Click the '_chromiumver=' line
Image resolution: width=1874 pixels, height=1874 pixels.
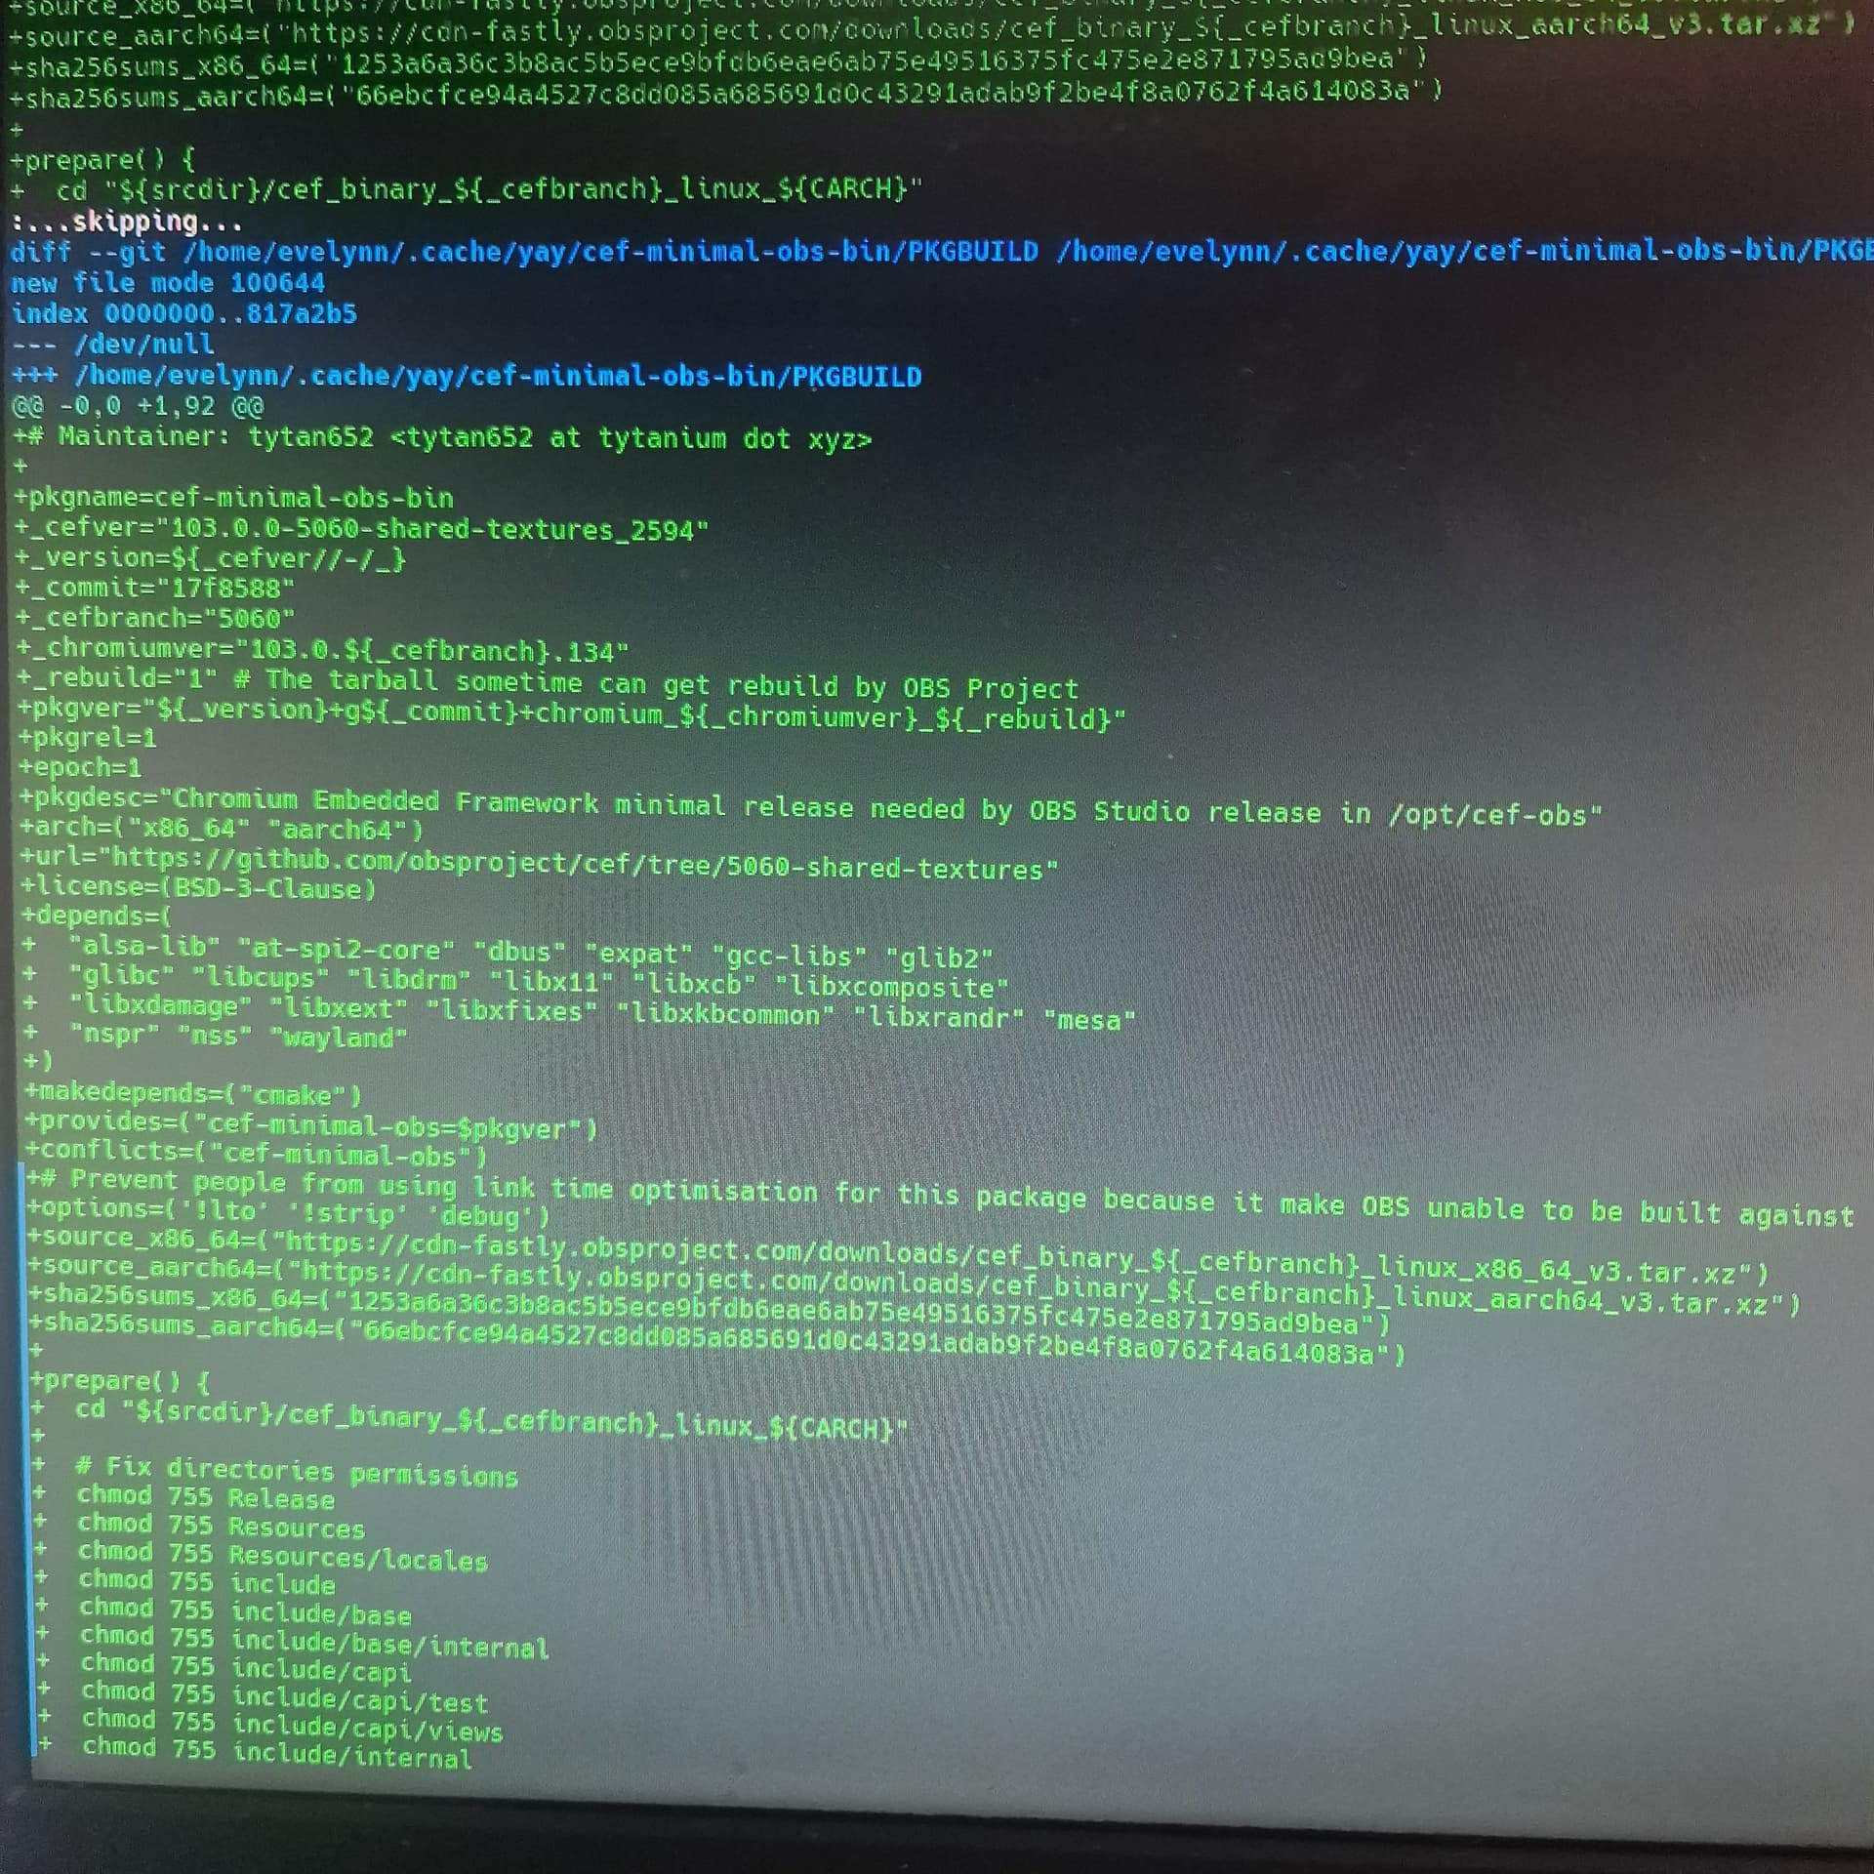[x=322, y=649]
